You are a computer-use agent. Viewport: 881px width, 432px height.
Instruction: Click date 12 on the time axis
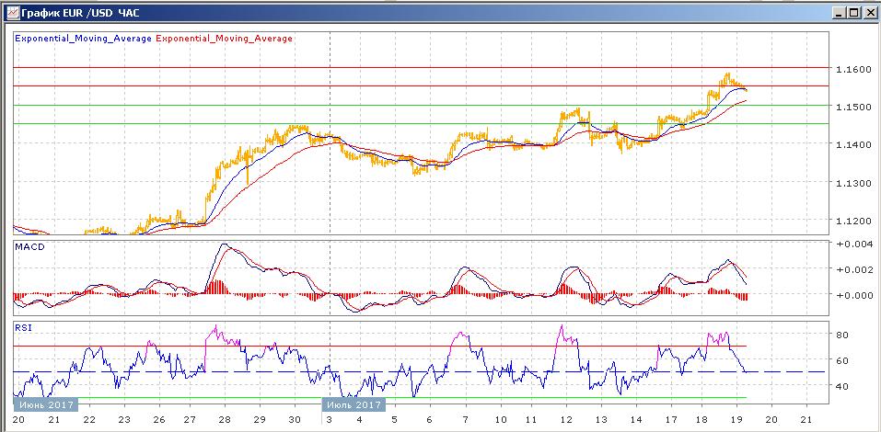[568, 419]
